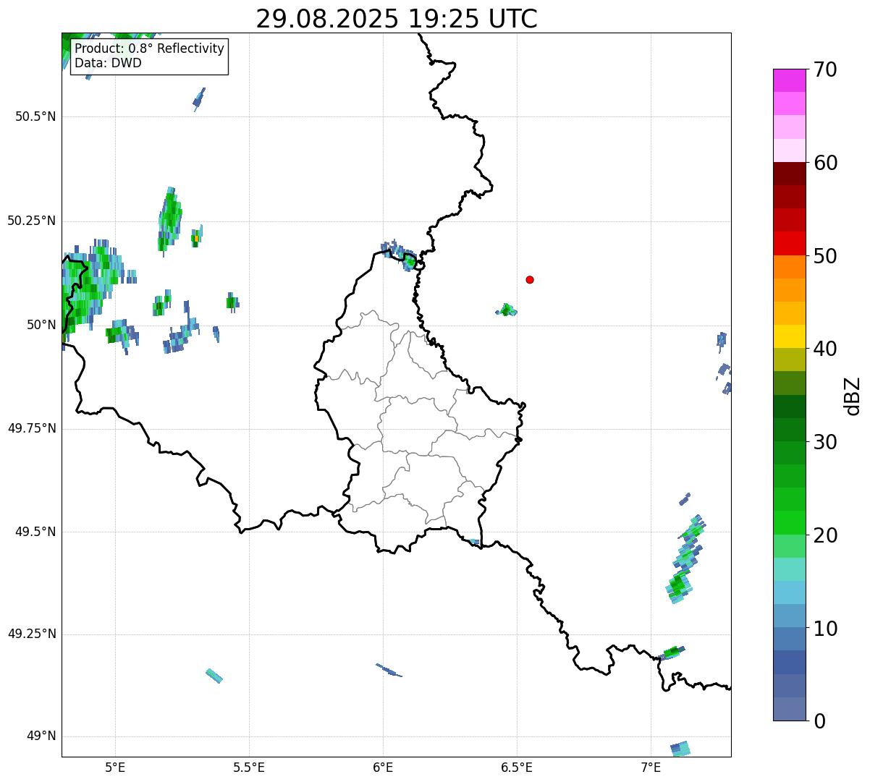870x782 pixels.
Task: Click the title "29.08.2025 19:25 UTC"
Action: tap(396, 19)
